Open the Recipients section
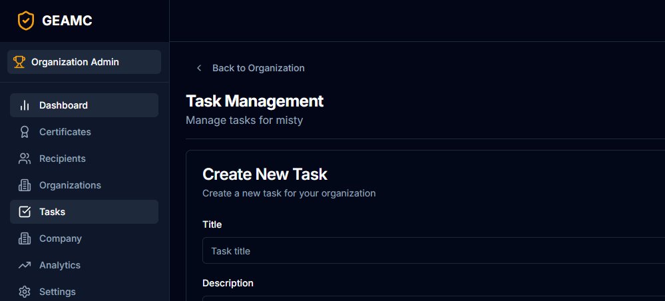 pos(84,158)
